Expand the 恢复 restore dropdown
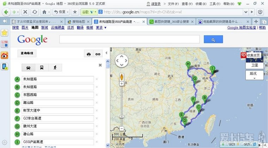 pos(68,12)
